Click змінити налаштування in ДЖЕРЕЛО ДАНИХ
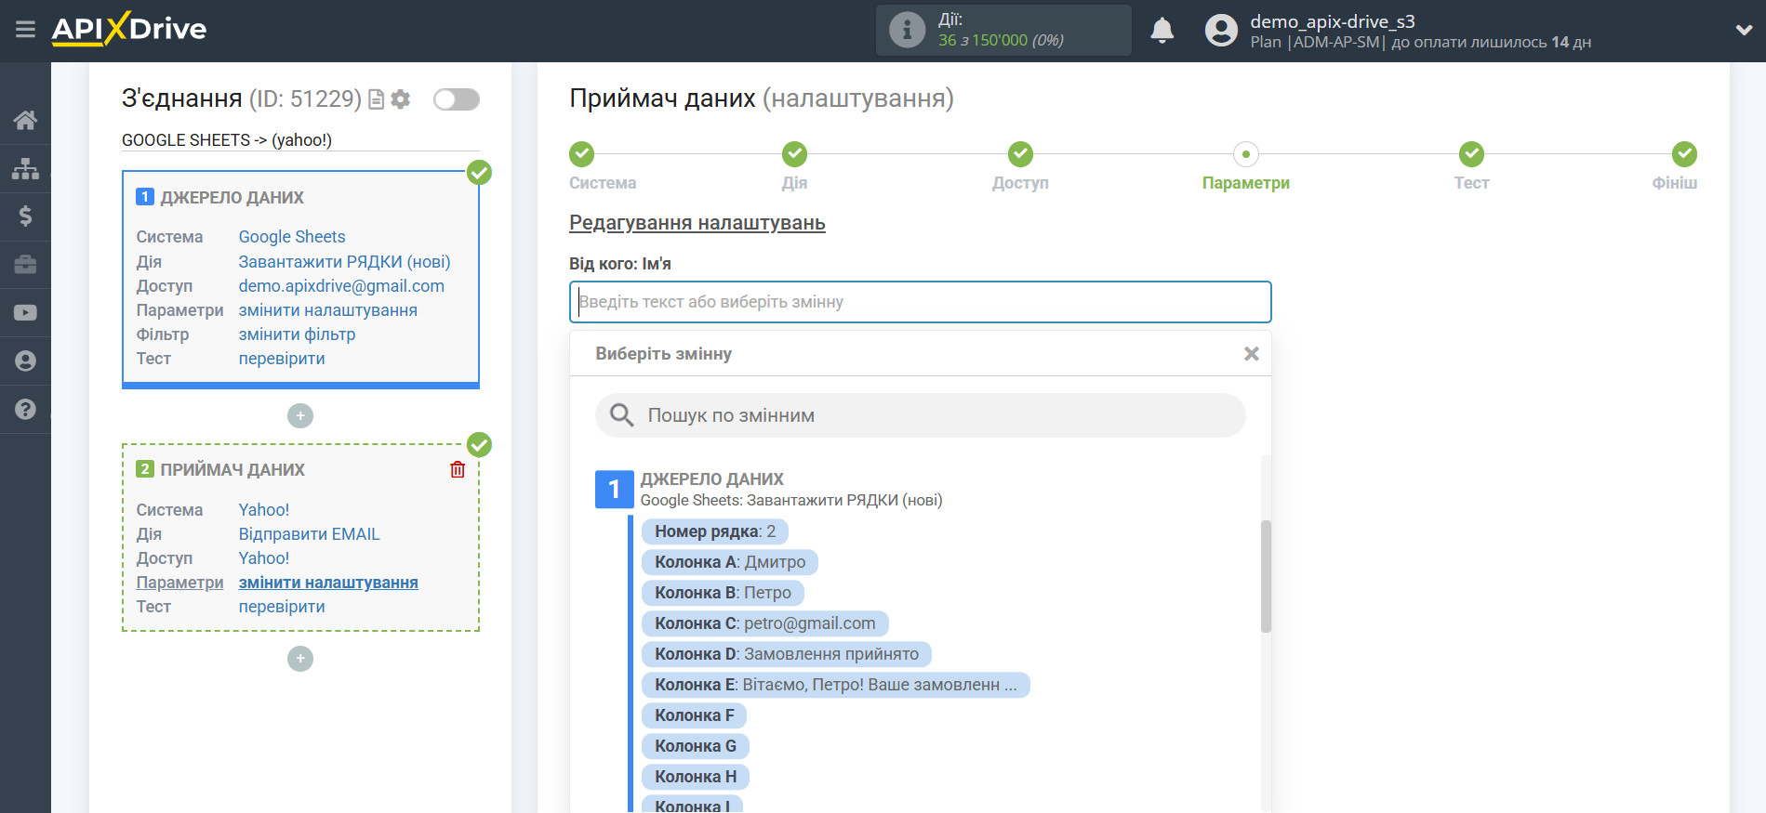The width and height of the screenshot is (1766, 813). click(x=328, y=310)
